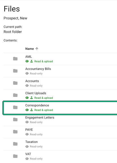
Task: Click the eye icon under Accountancy Bills
Action: click(27, 73)
